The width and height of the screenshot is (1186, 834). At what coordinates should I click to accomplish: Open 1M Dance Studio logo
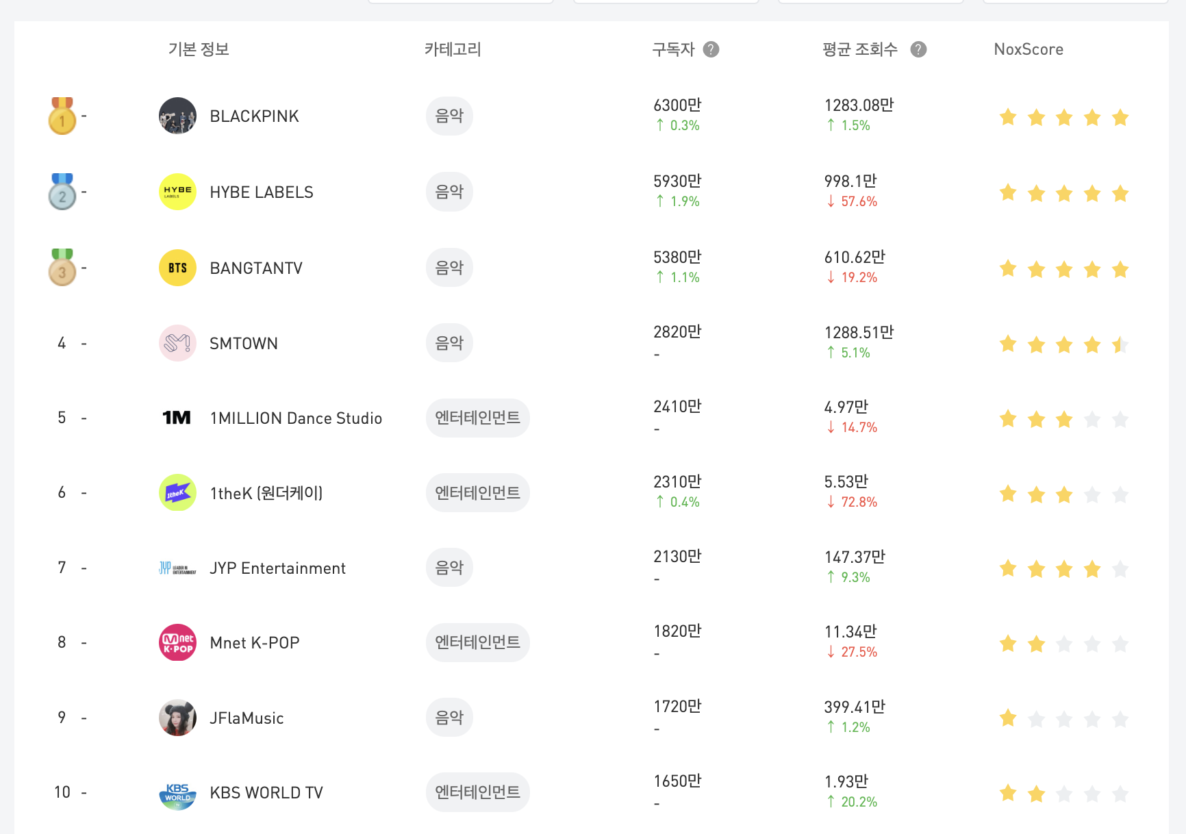point(177,418)
